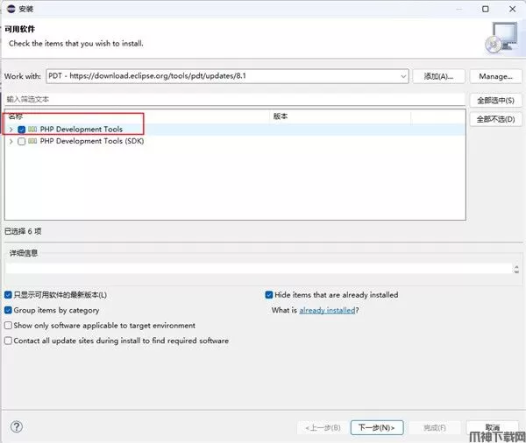Click the PHP Development Tools category icon
The image size is (526, 443).
point(32,129)
